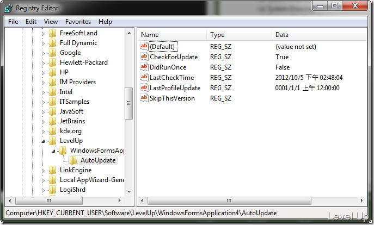Click the values pane horizontal scrollbar thumb

tap(229, 201)
